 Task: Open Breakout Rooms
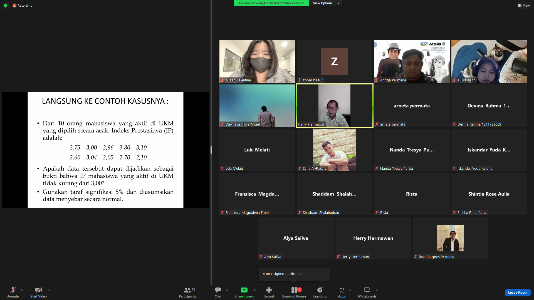pyautogui.click(x=294, y=292)
